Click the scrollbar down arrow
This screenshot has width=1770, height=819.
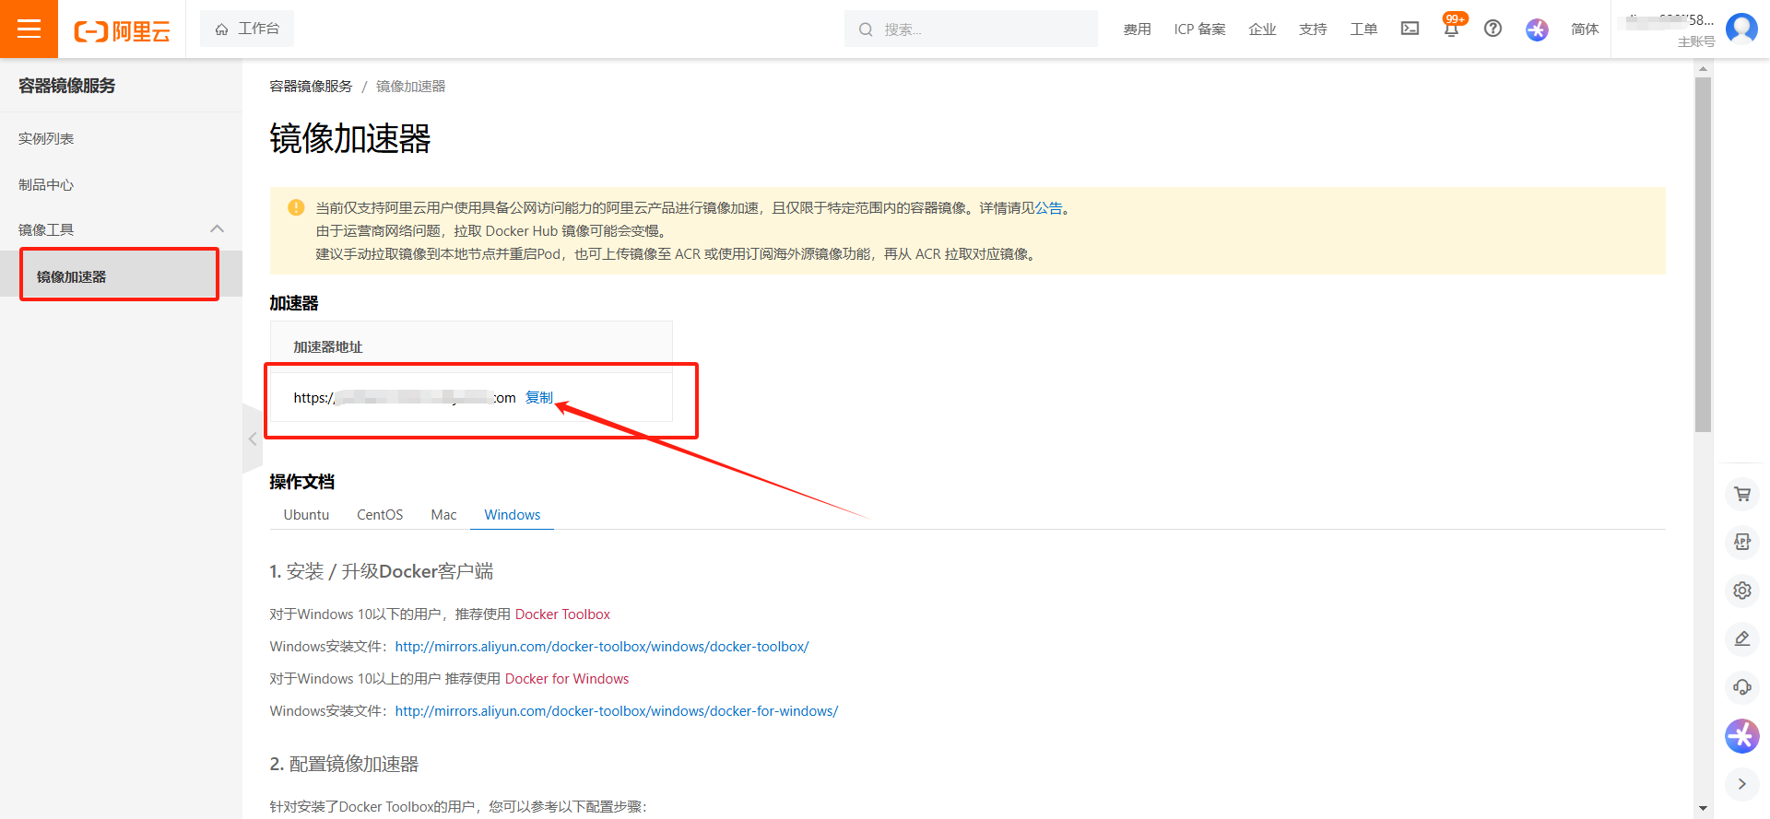1703,808
